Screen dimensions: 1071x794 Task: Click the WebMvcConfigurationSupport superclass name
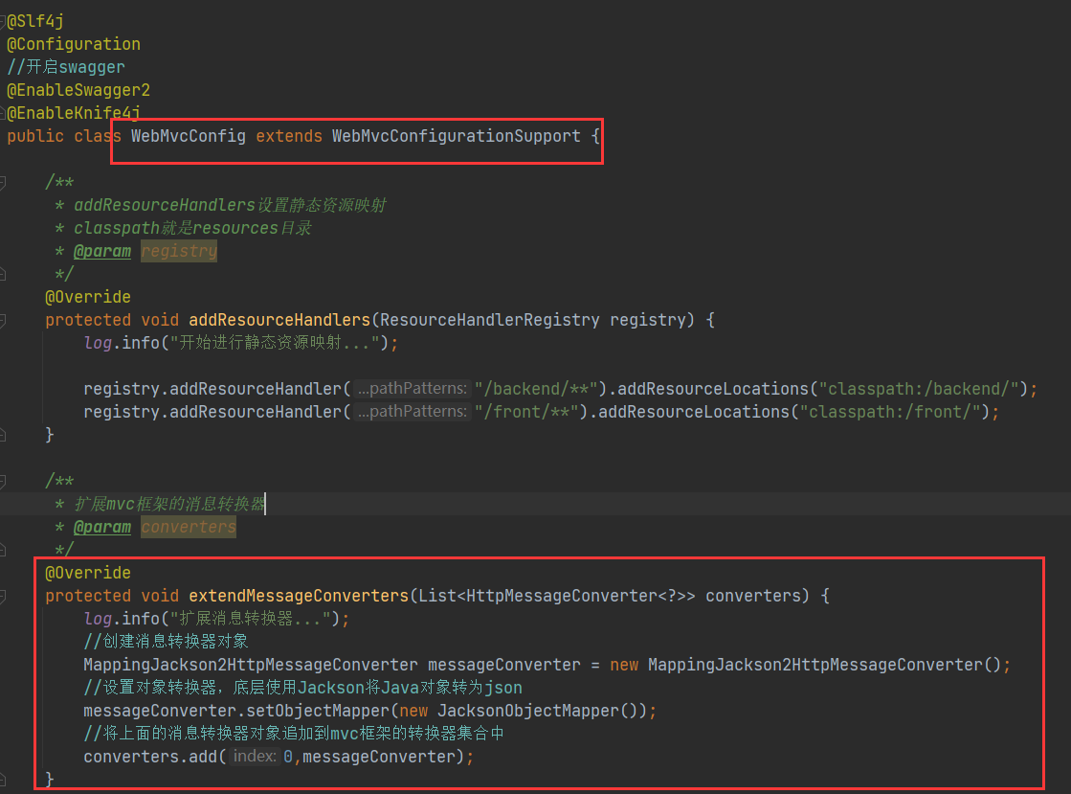point(456,136)
